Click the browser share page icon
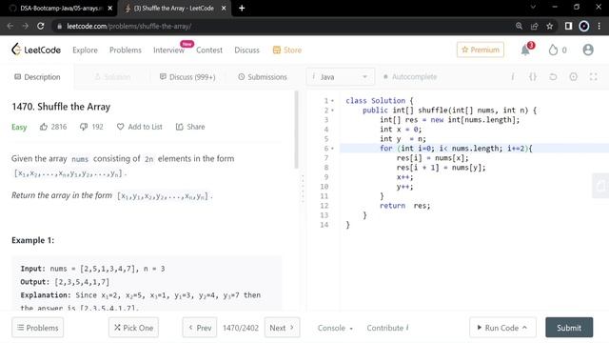The image size is (609, 343). (x=535, y=26)
